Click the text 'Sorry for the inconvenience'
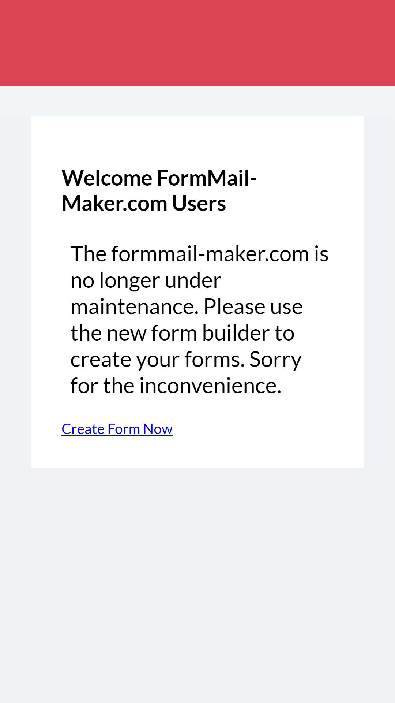The image size is (395, 703). tap(186, 372)
